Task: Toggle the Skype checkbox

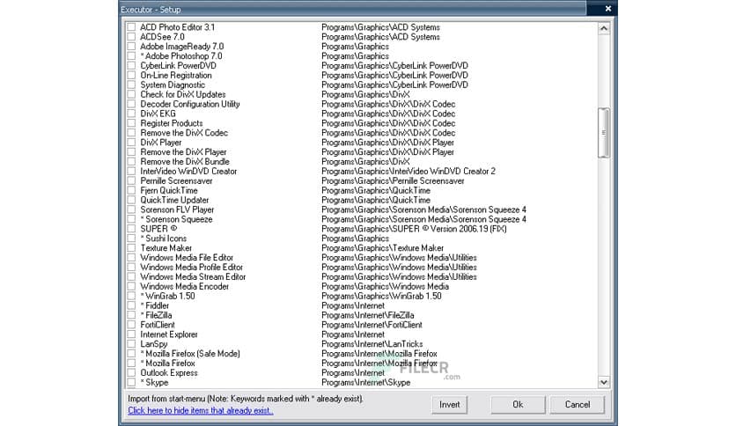Action: [131, 382]
